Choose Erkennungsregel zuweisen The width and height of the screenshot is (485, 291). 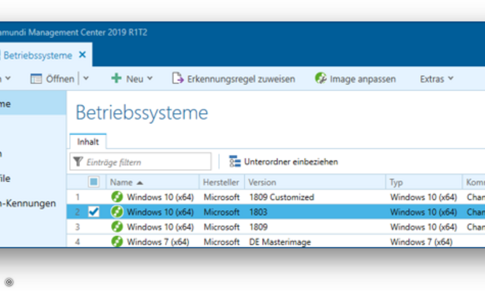(x=241, y=79)
